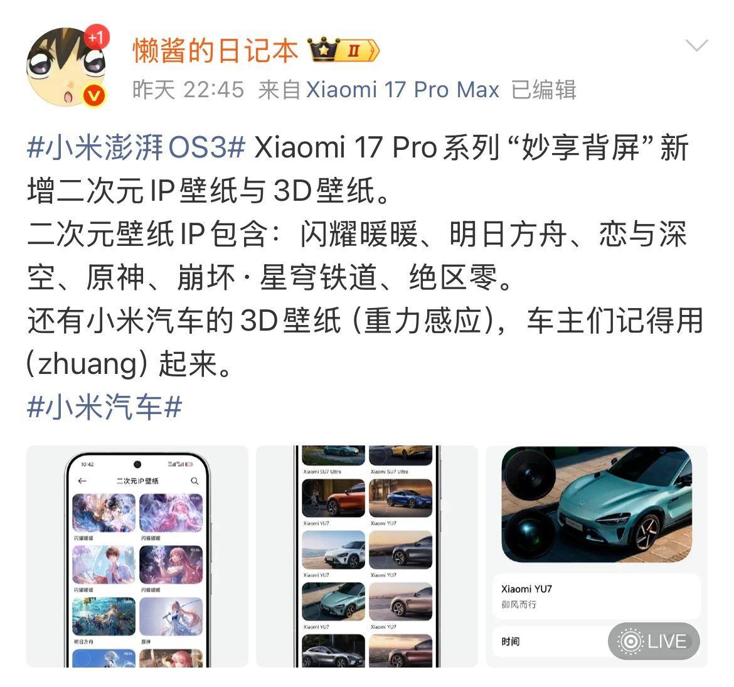Viewport: 734px width, 687px height.
Task: Open the #小米澎湃OS3# hashtag
Action: pyautogui.click(x=136, y=147)
